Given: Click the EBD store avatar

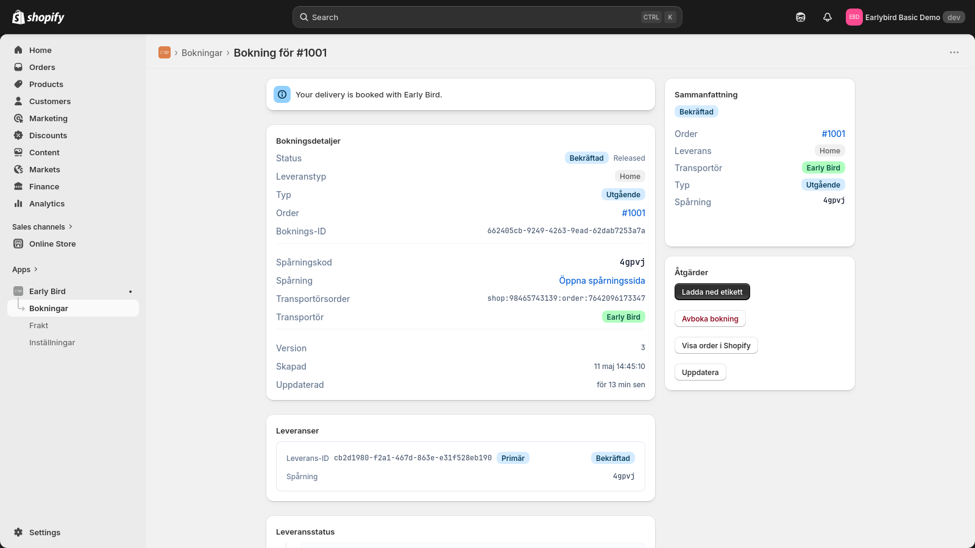Looking at the screenshot, I should pyautogui.click(x=854, y=17).
